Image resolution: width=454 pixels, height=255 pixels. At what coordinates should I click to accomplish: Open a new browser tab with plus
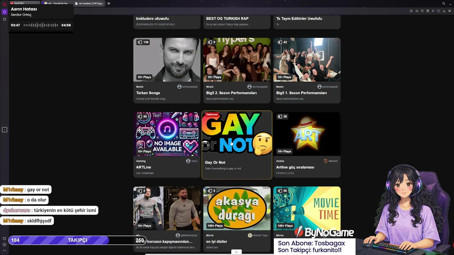click(109, 4)
